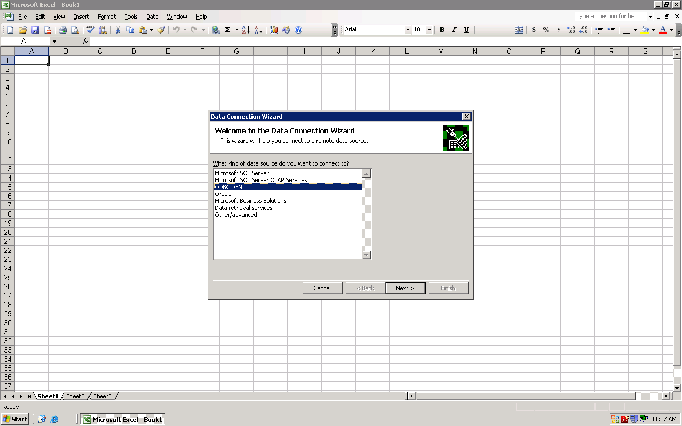Open the Format menu
Viewport: 682px width, 426px height.
point(107,17)
